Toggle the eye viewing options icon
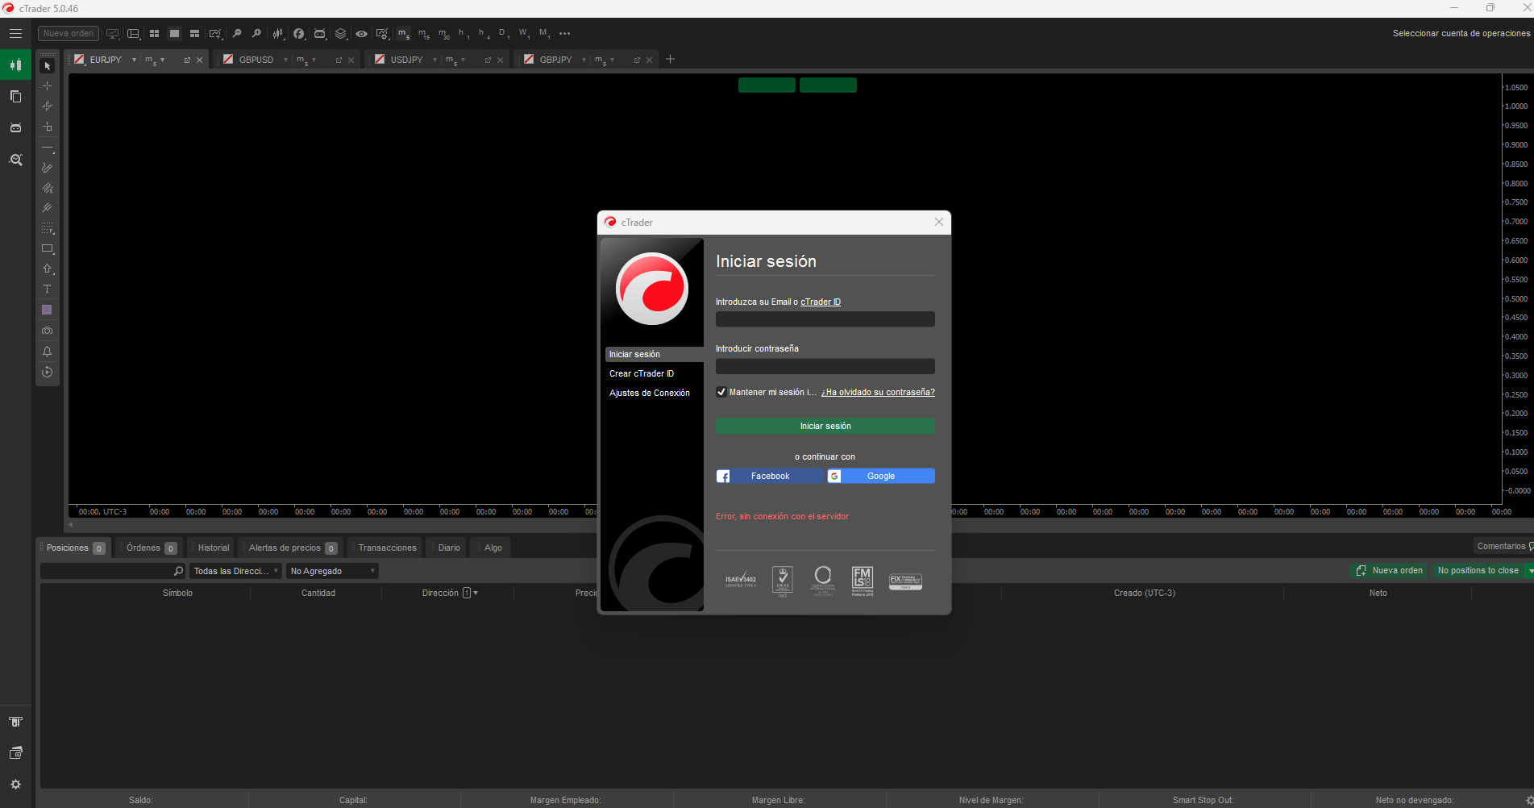The width and height of the screenshot is (1534, 808). [362, 34]
